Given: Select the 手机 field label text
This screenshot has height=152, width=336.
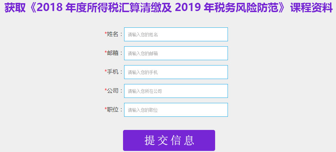Looking at the screenshot, I should pos(113,72).
